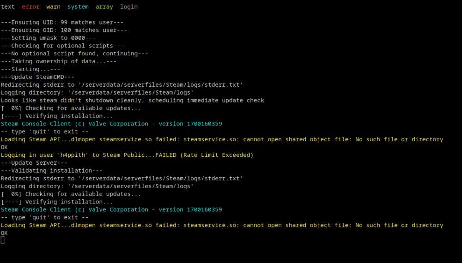This screenshot has width=462, height=263.
Task: Select the 'Validating installation' log line
Action: [x=52, y=171]
